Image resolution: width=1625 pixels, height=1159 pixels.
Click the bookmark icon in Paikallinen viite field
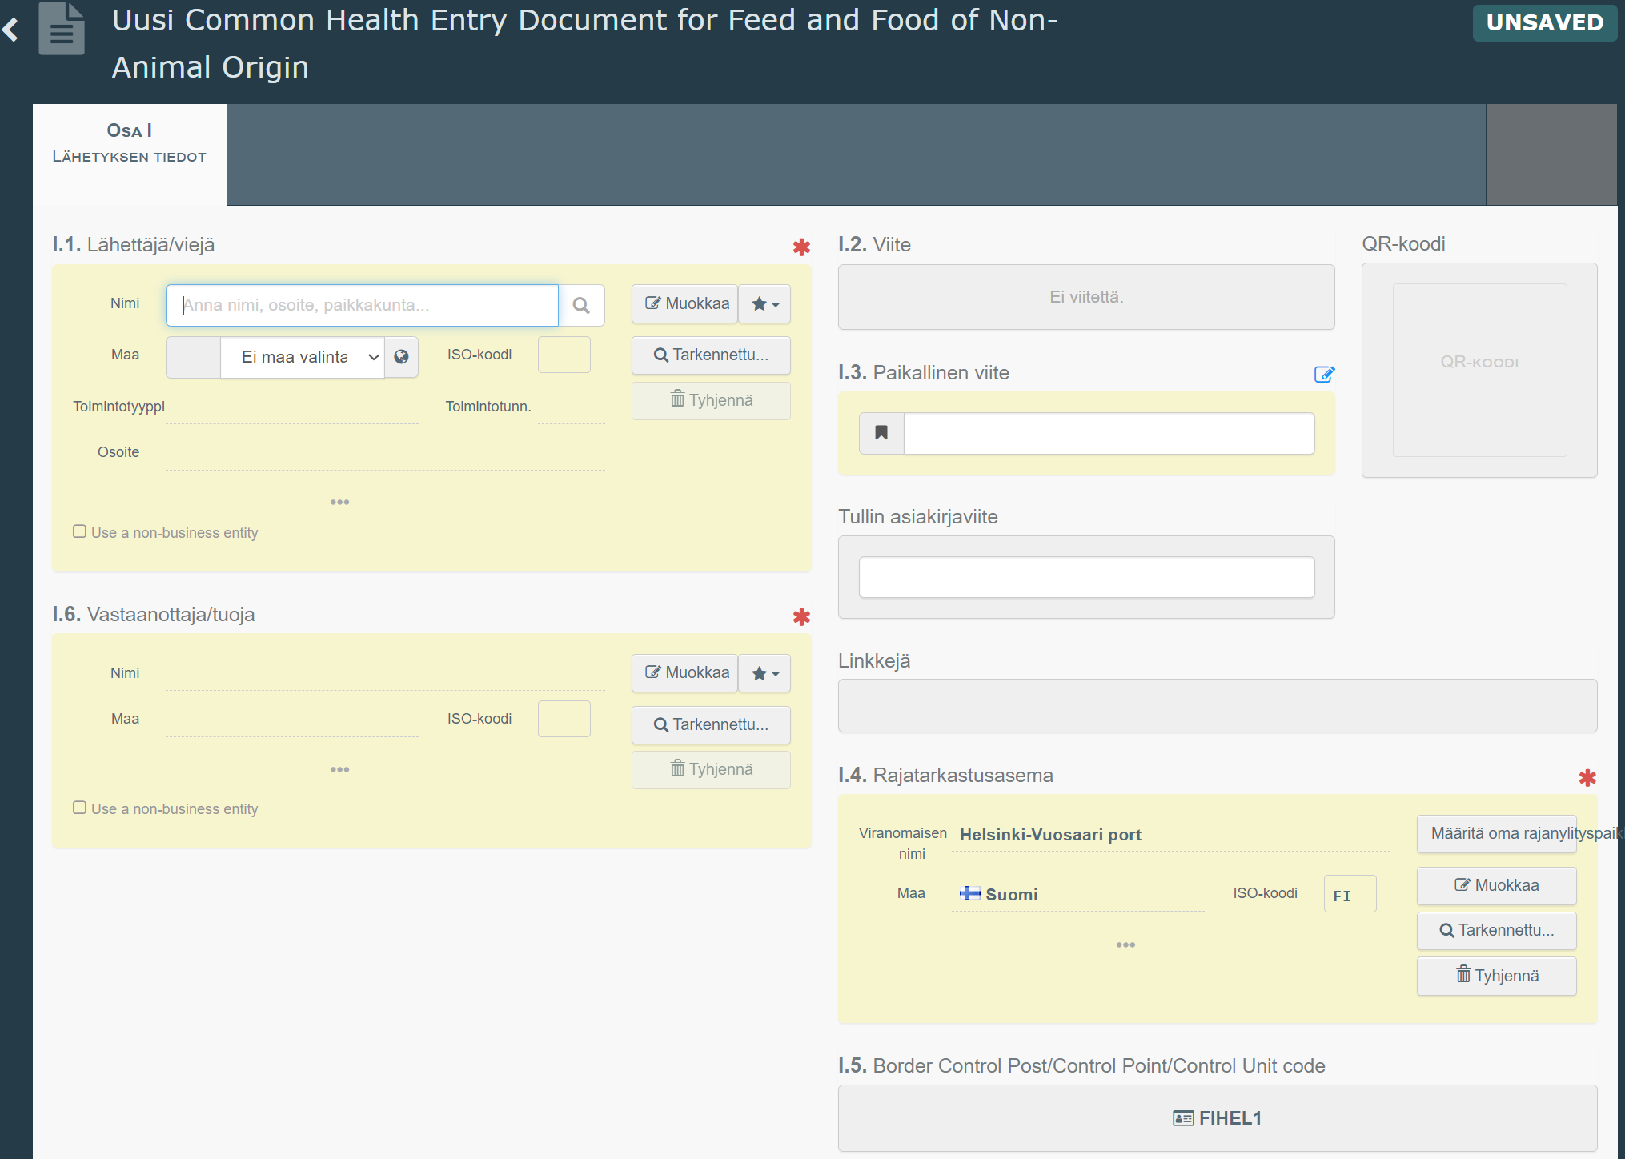(x=881, y=433)
